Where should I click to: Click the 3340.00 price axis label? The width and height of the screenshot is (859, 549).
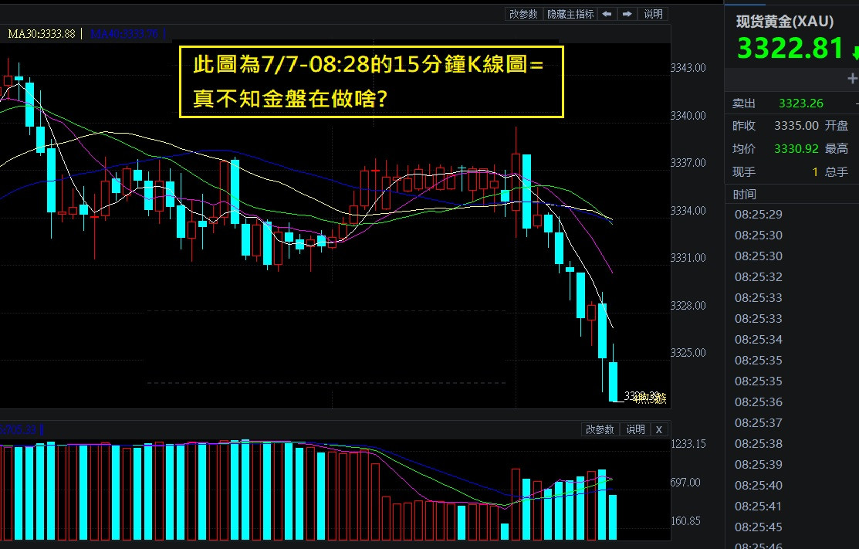point(688,116)
